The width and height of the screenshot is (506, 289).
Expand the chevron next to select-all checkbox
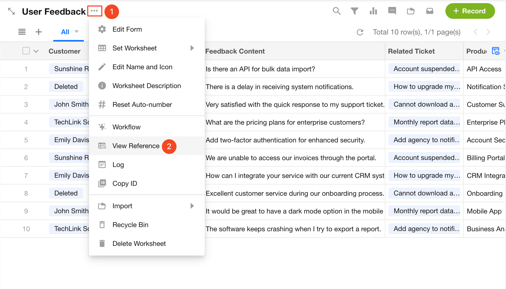coord(36,51)
